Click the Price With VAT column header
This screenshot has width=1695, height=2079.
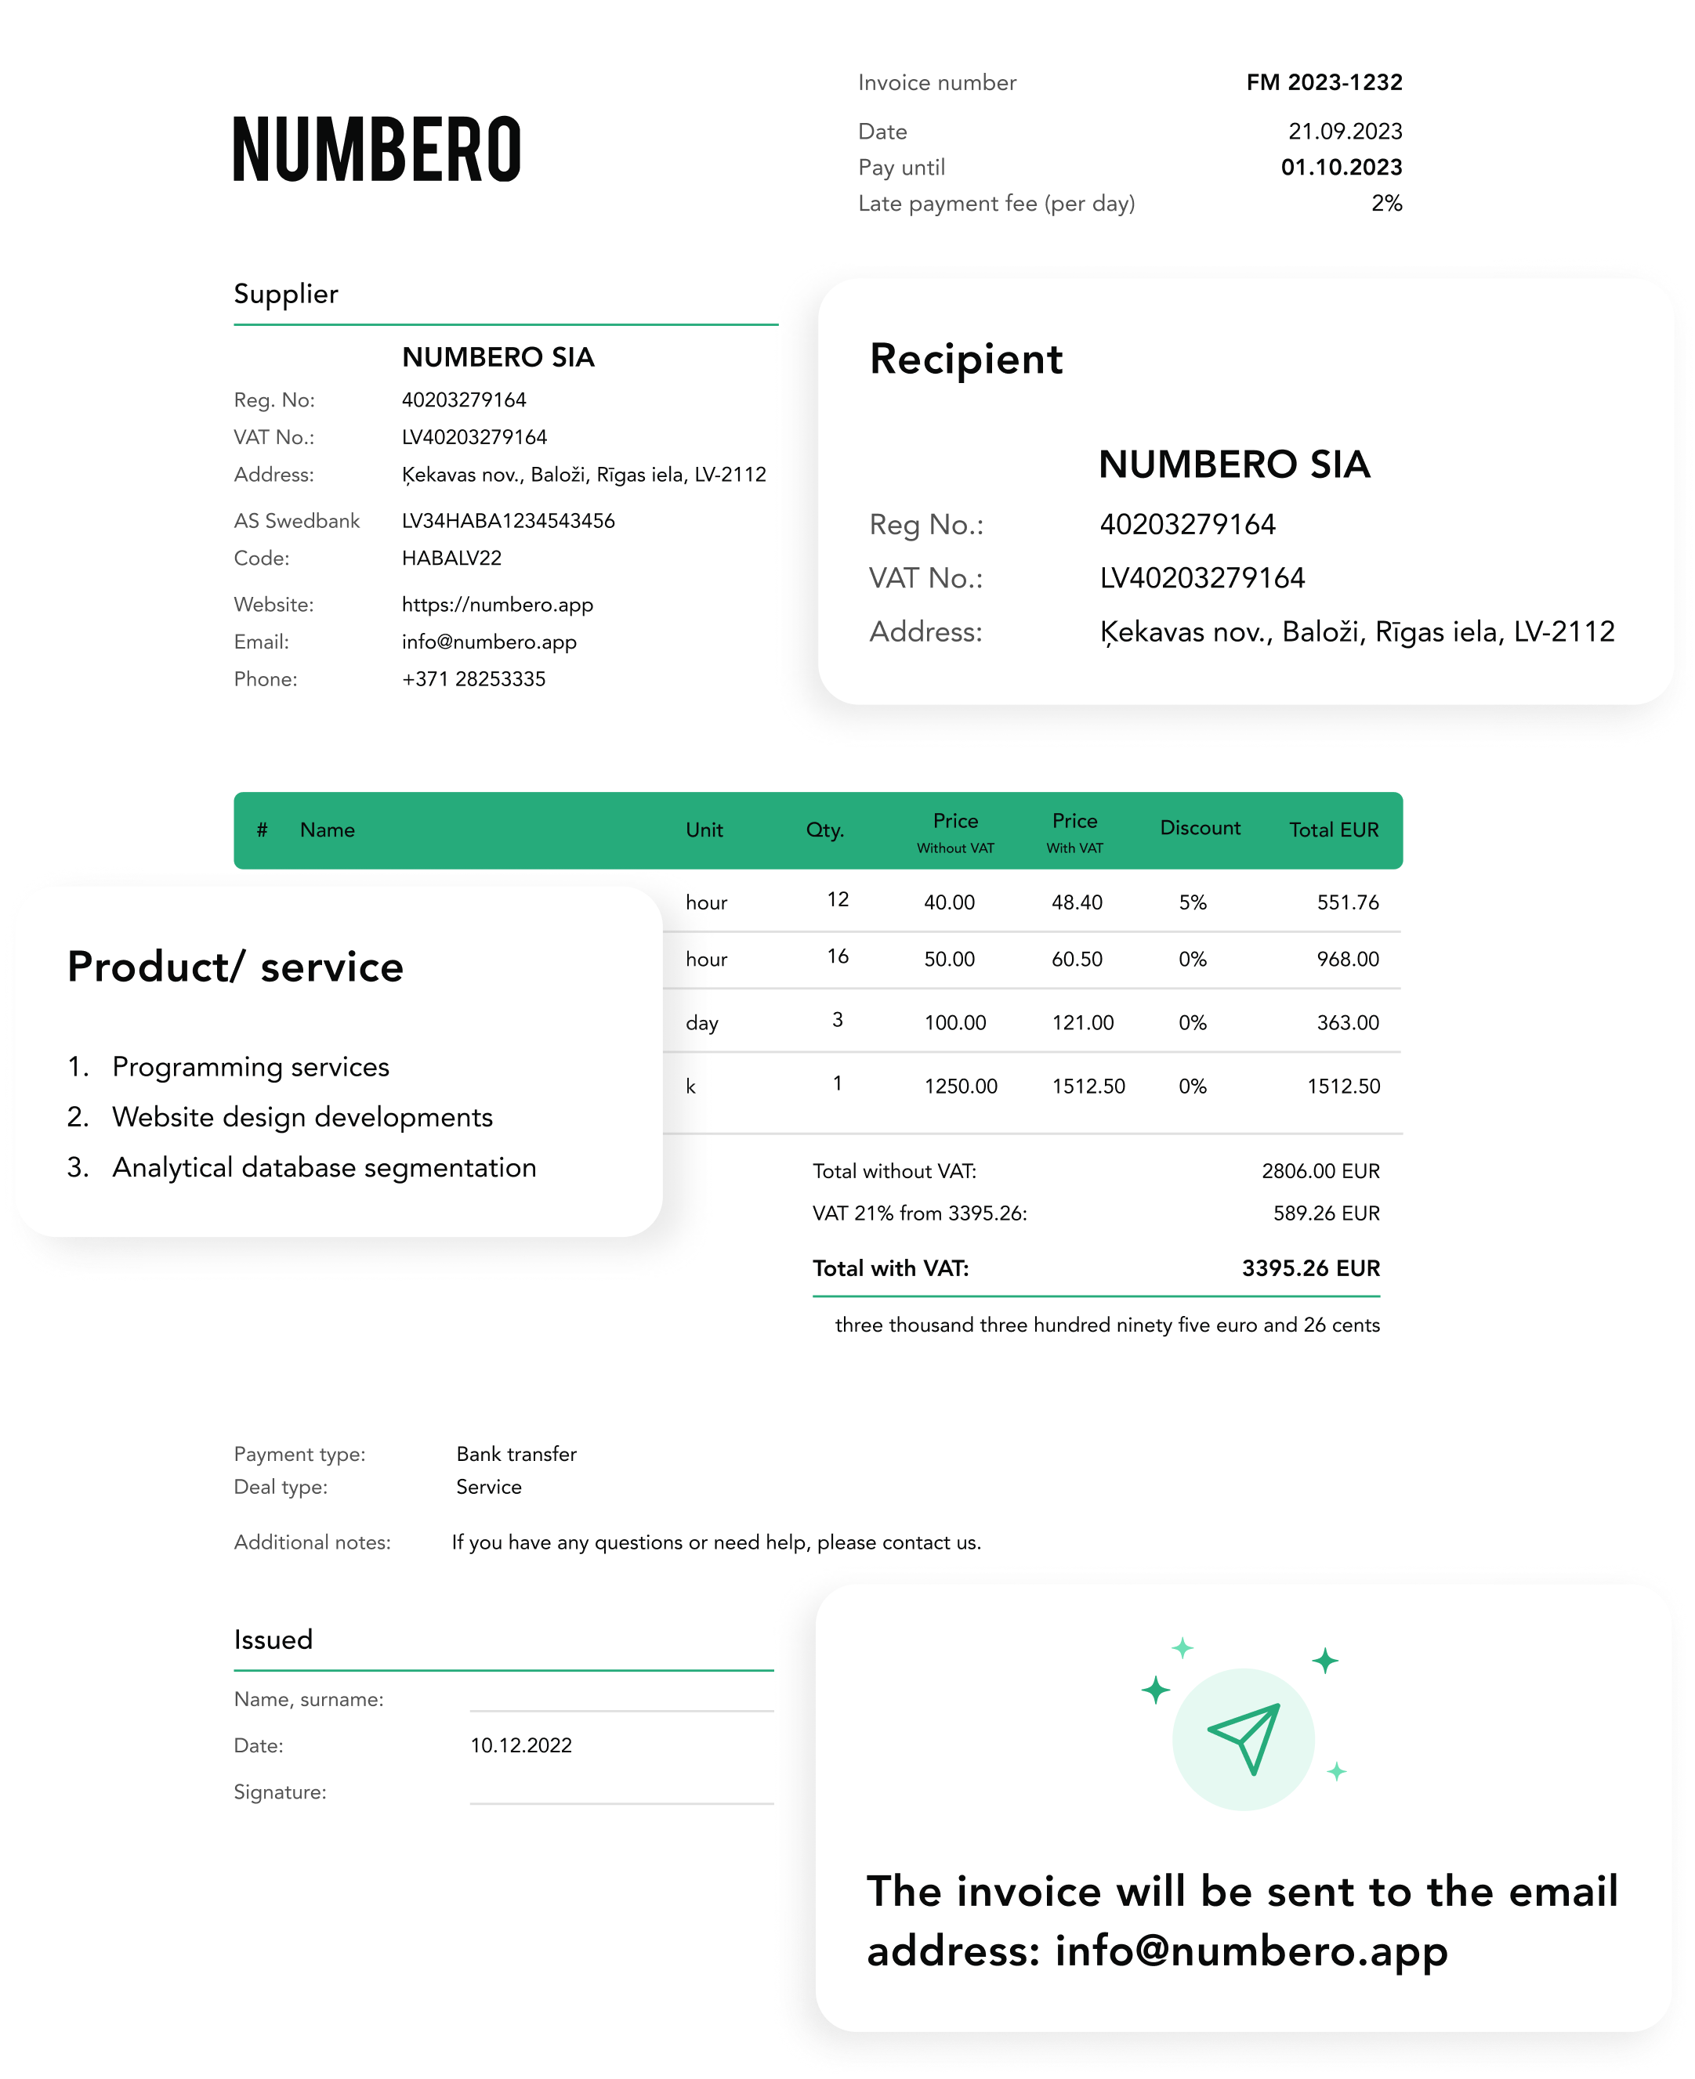[1074, 833]
